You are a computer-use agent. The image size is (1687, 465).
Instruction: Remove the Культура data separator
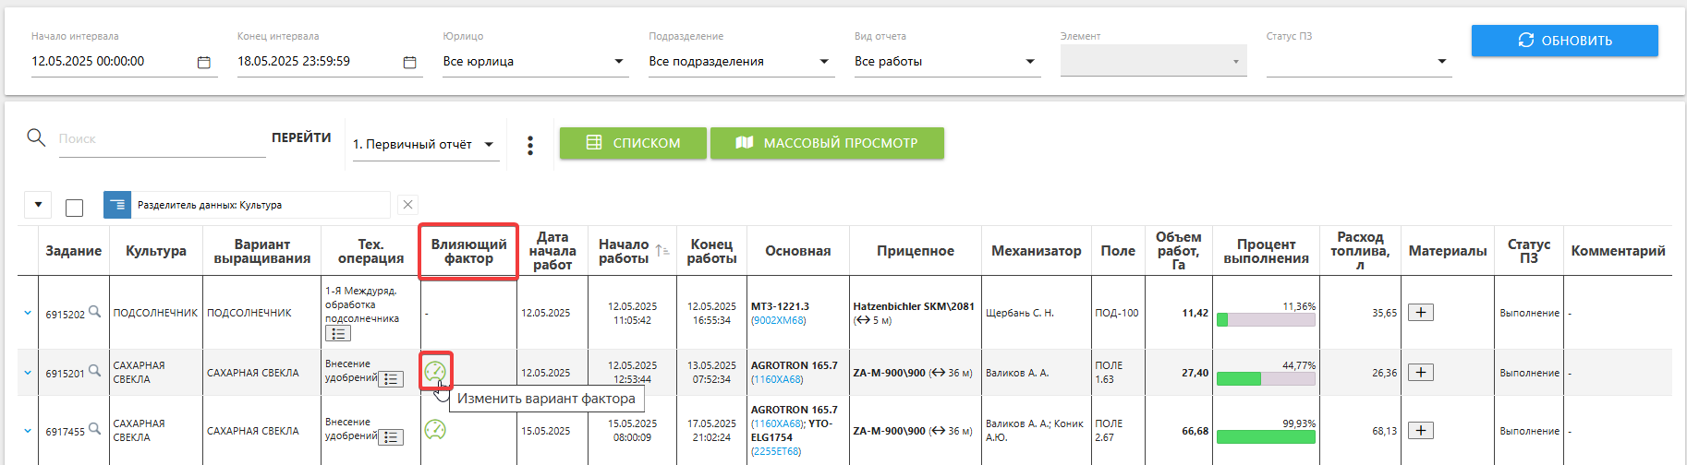[408, 205]
